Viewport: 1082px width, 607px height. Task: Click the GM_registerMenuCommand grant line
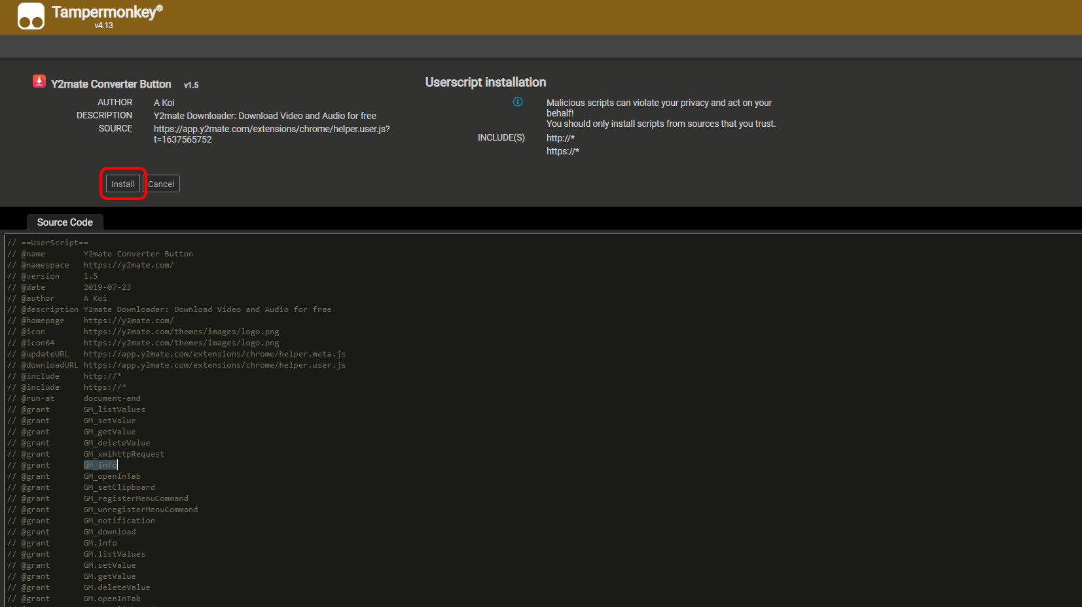click(98, 498)
